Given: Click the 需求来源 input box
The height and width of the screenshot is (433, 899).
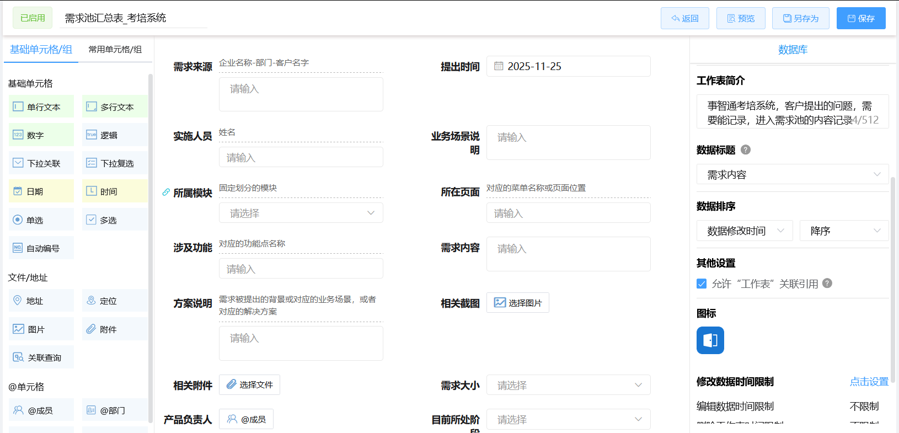Looking at the screenshot, I should 301,94.
